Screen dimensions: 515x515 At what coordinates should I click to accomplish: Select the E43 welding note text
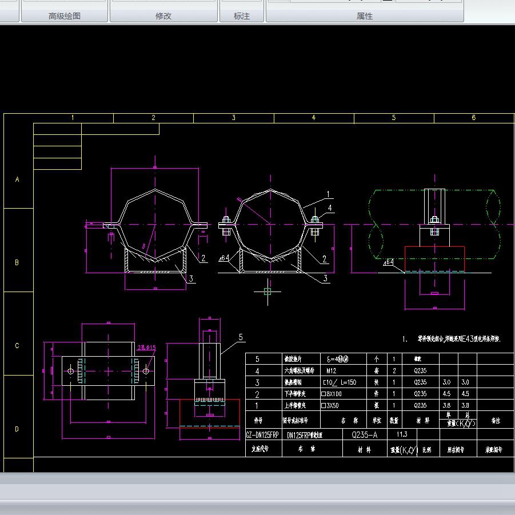pos(458,339)
